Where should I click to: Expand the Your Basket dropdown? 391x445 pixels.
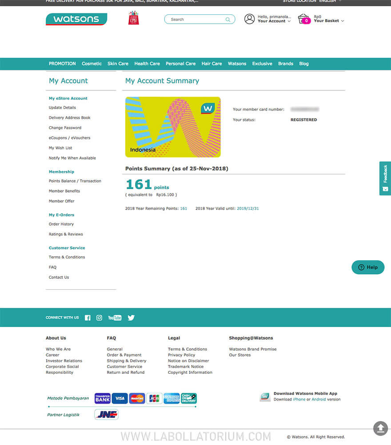point(329,21)
